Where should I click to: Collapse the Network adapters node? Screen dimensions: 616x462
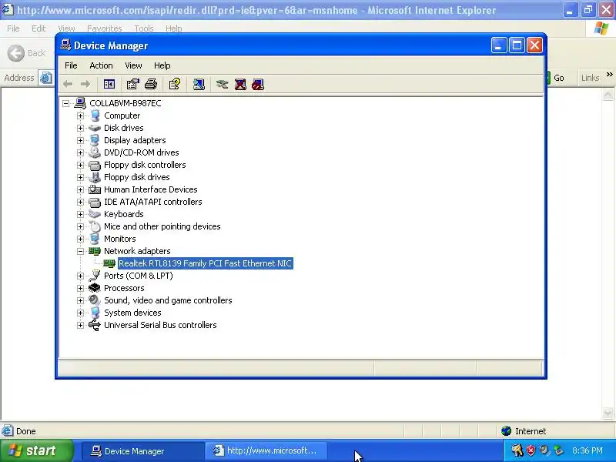tap(80, 252)
